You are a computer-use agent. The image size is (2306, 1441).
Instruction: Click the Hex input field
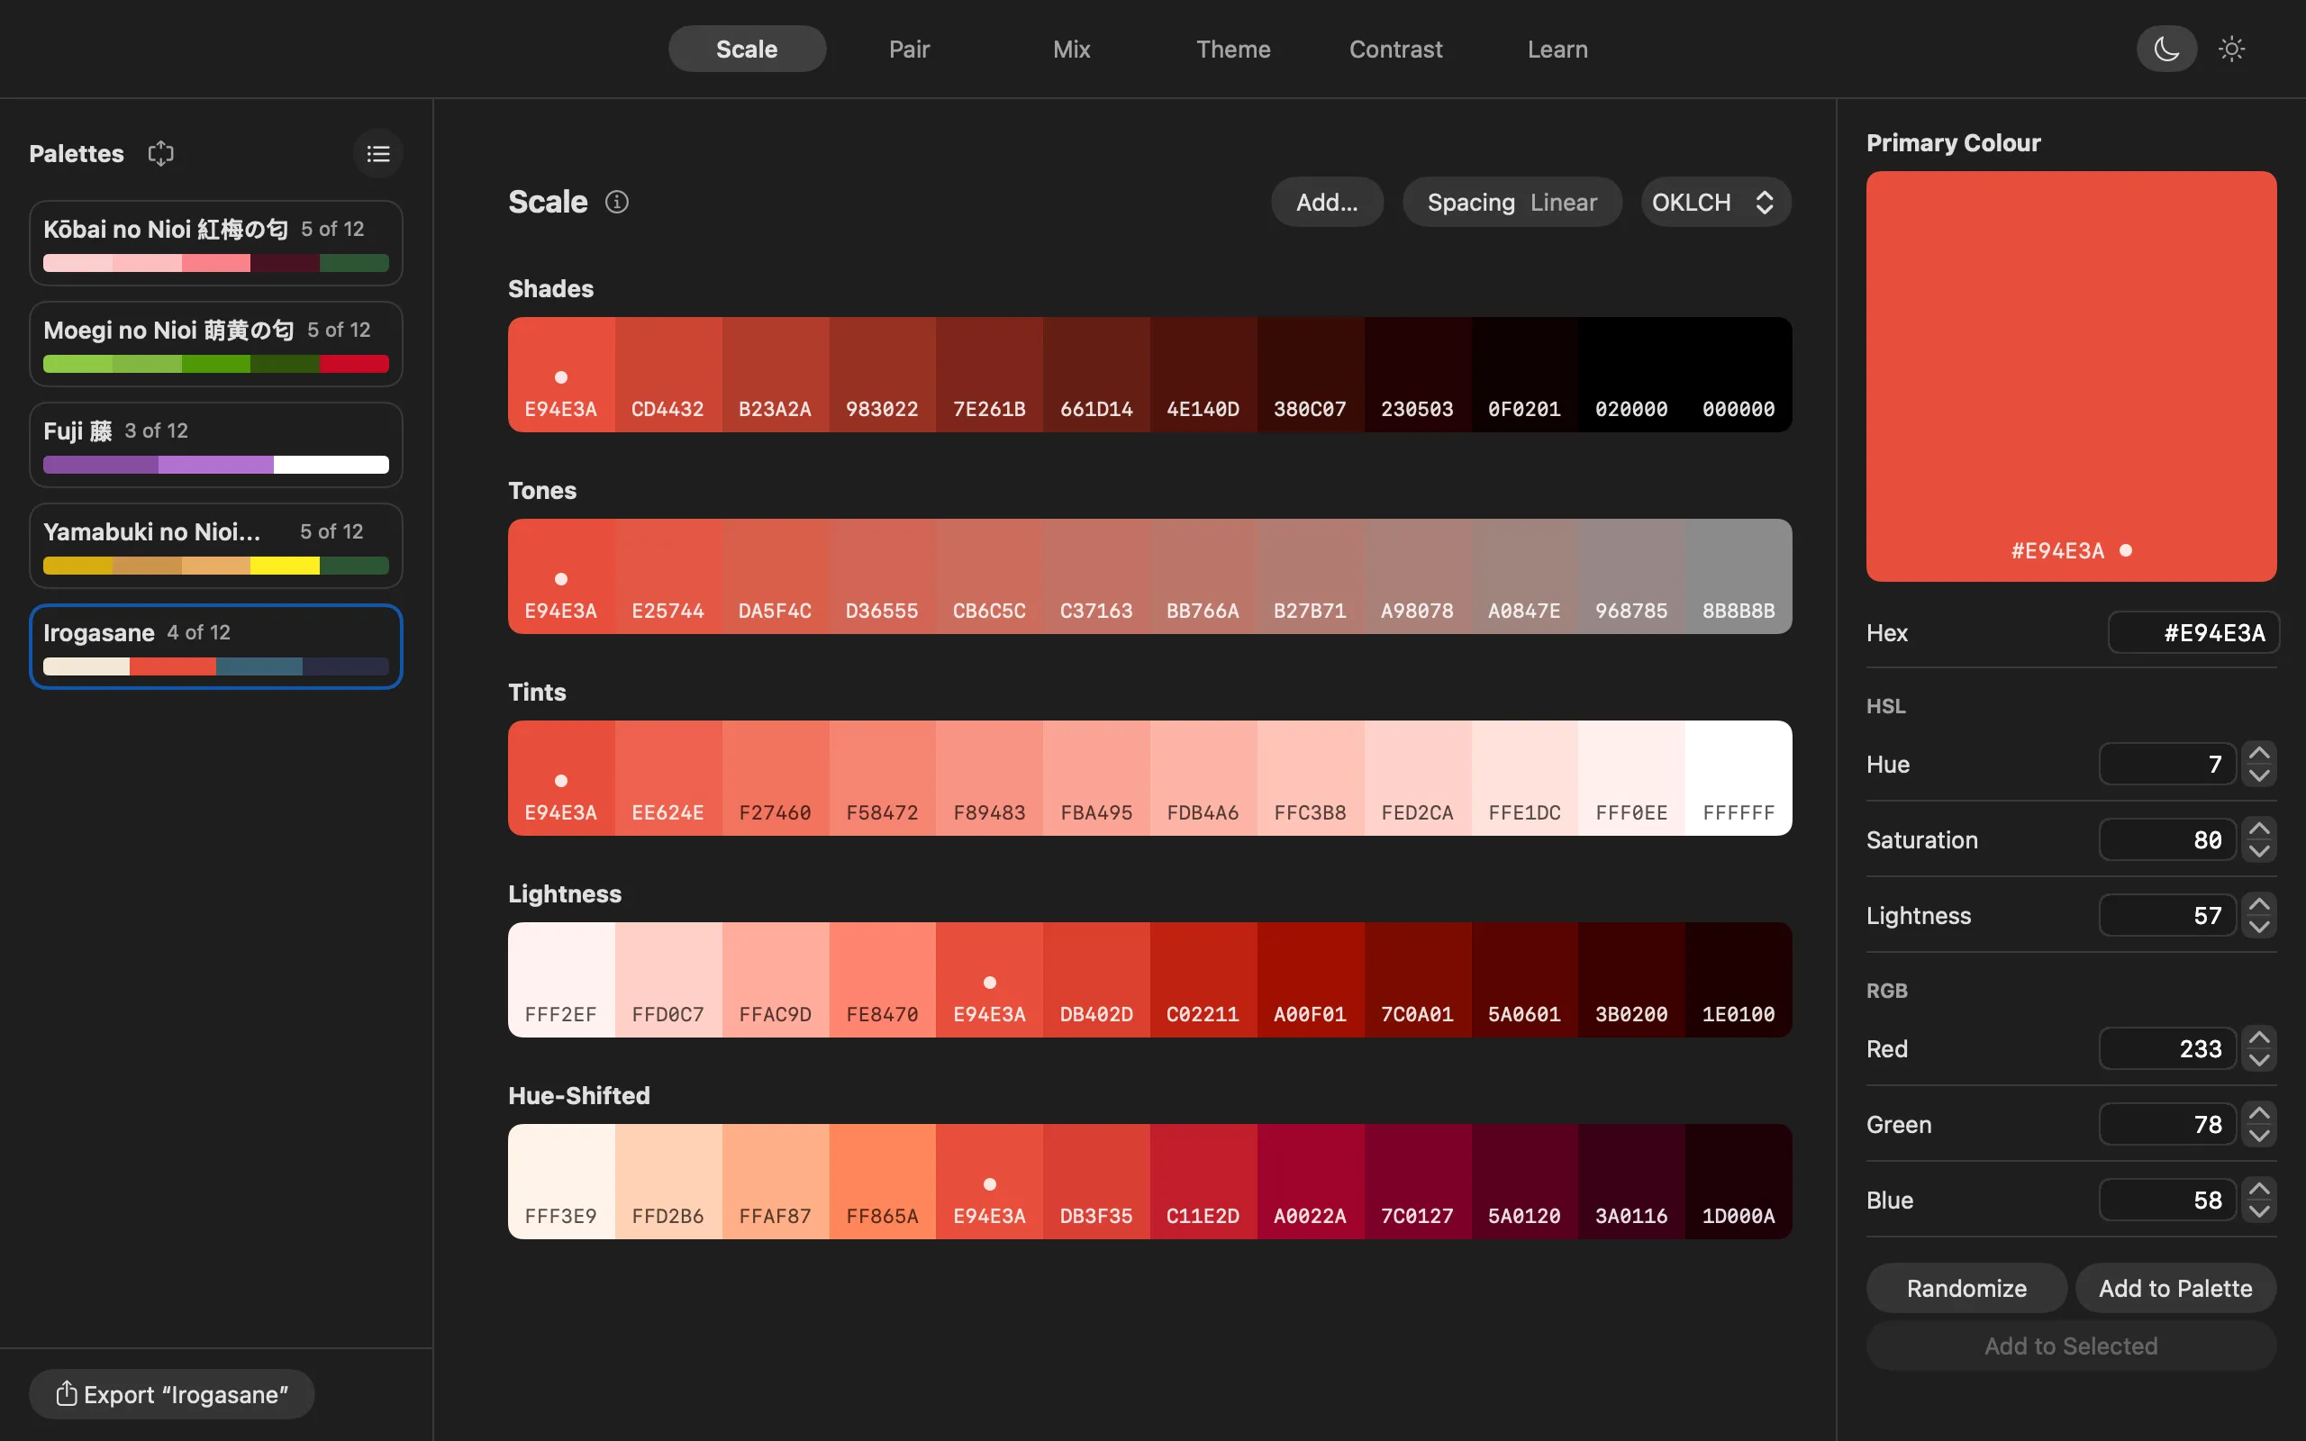pos(2193,633)
